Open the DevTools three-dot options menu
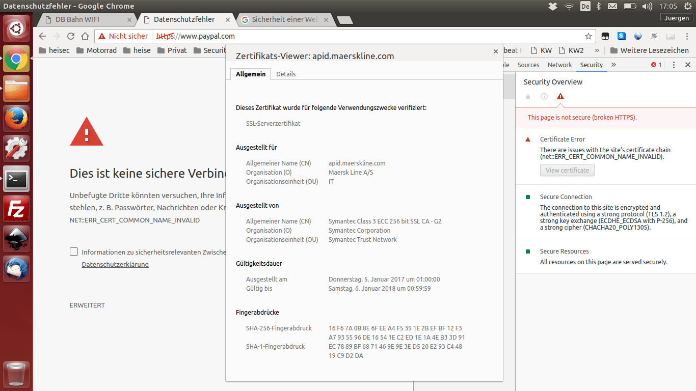696x391 pixels. pos(674,65)
